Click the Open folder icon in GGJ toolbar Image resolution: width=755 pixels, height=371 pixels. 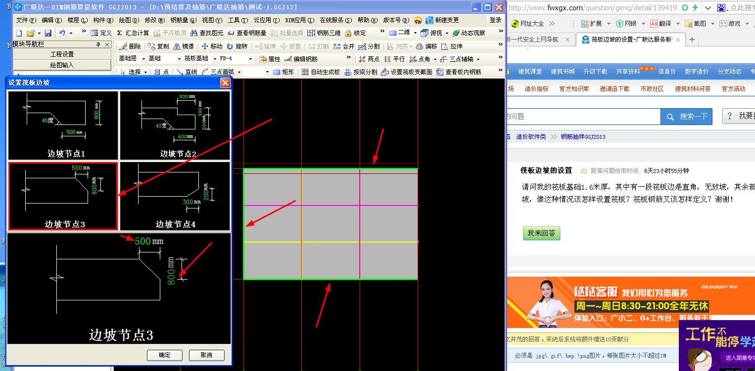[x=30, y=33]
